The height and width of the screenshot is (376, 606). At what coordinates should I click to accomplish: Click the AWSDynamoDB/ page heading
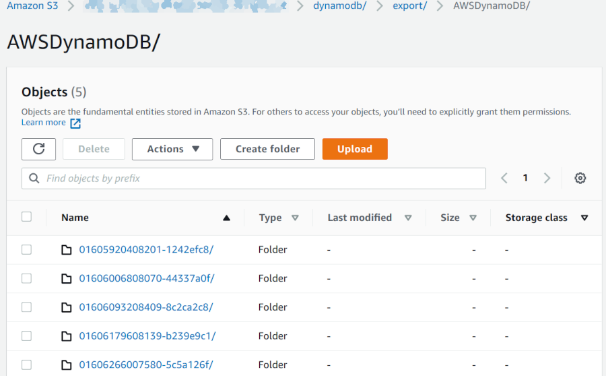coord(83,42)
